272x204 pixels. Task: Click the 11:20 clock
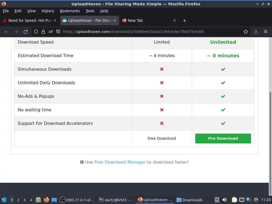(266, 200)
